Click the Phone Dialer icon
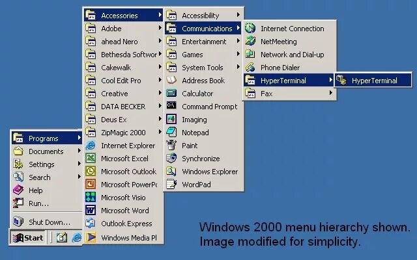417x260 pixels. (250, 68)
